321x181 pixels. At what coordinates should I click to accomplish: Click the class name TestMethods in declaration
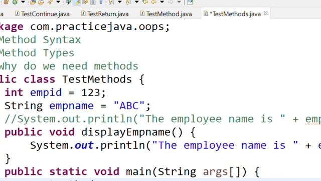tap(97, 79)
